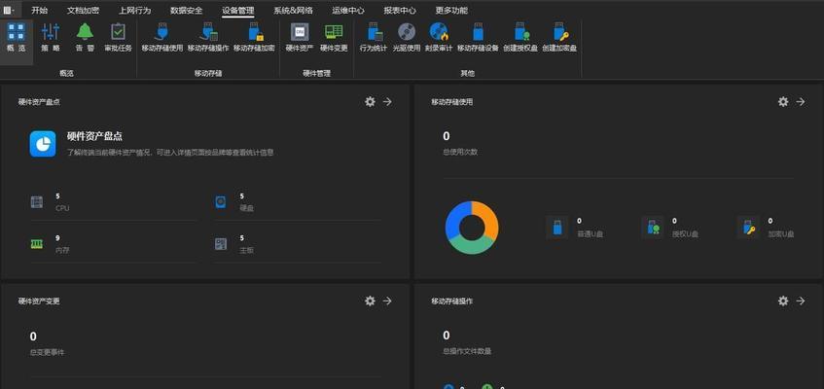Open 硬件变更 hardware changes
Image resolution: width=824 pixels, height=389 pixels.
(334, 37)
